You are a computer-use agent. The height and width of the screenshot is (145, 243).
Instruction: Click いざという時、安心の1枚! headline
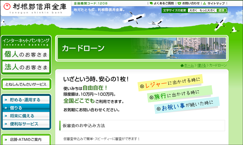point(96,79)
